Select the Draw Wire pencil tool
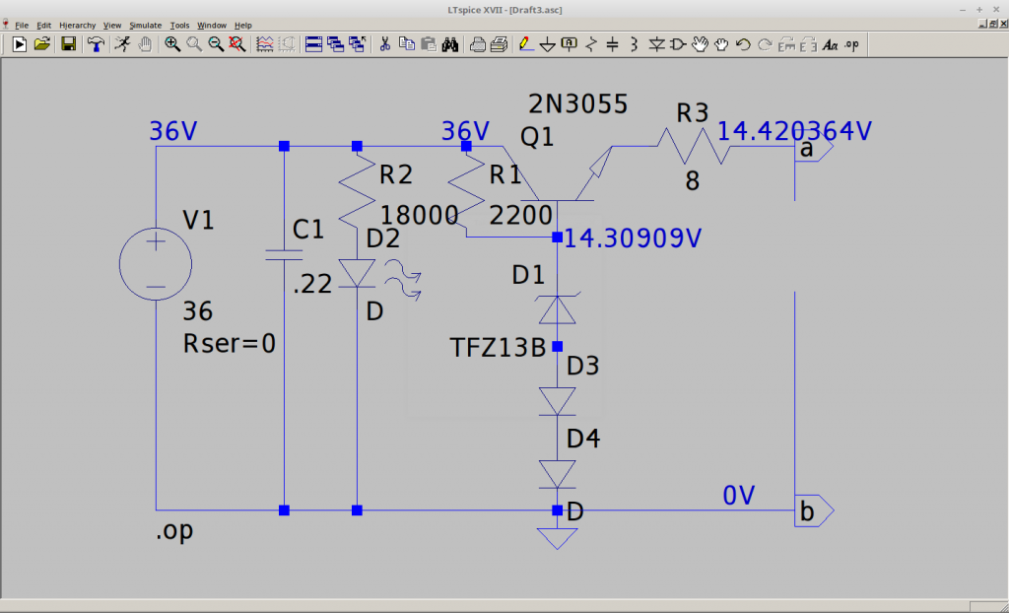1009x613 pixels. point(526,43)
